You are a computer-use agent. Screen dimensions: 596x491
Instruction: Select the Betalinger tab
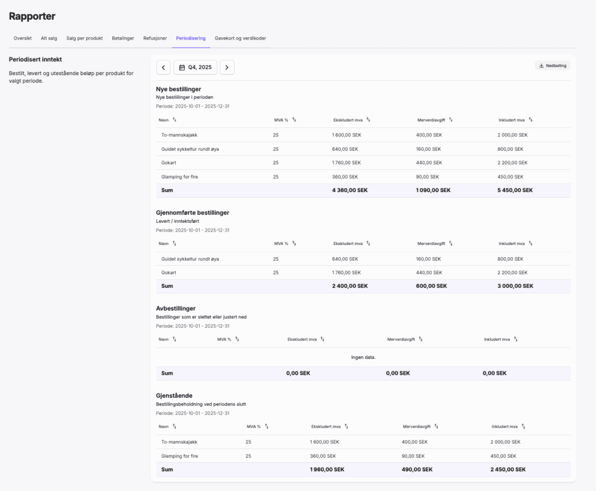(x=123, y=38)
